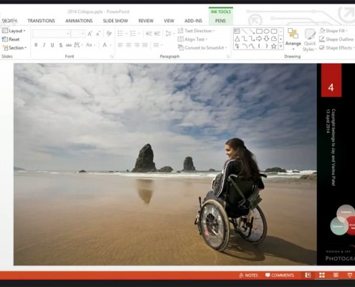Open Shape Fill color options

pos(333,31)
